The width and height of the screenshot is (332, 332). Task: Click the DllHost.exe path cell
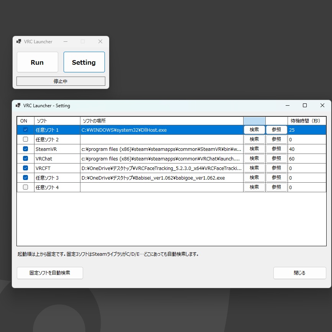coord(162,130)
